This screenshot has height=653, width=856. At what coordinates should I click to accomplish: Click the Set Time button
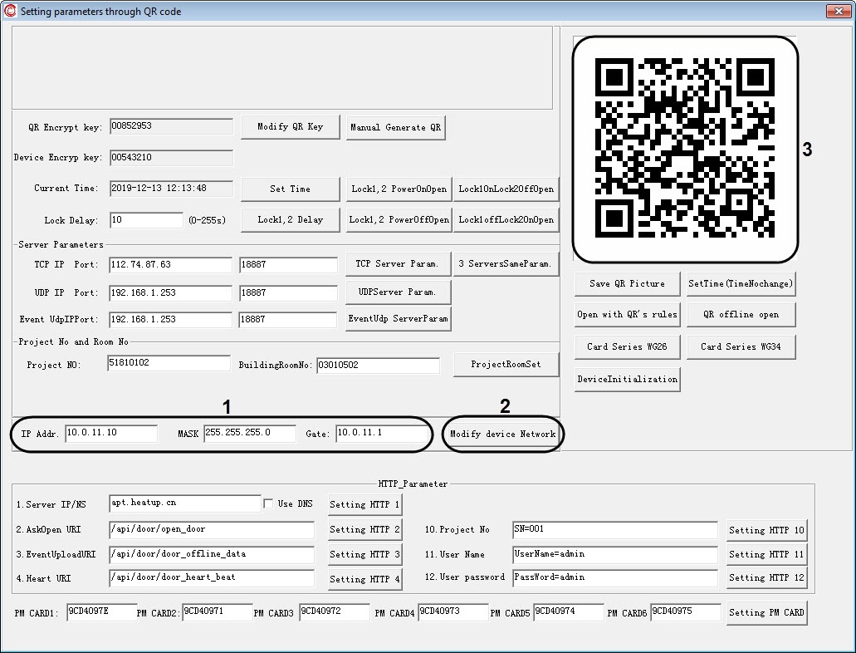click(290, 189)
